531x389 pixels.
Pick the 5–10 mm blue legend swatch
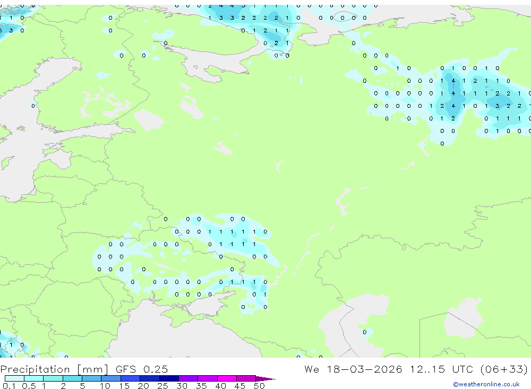pos(92,378)
